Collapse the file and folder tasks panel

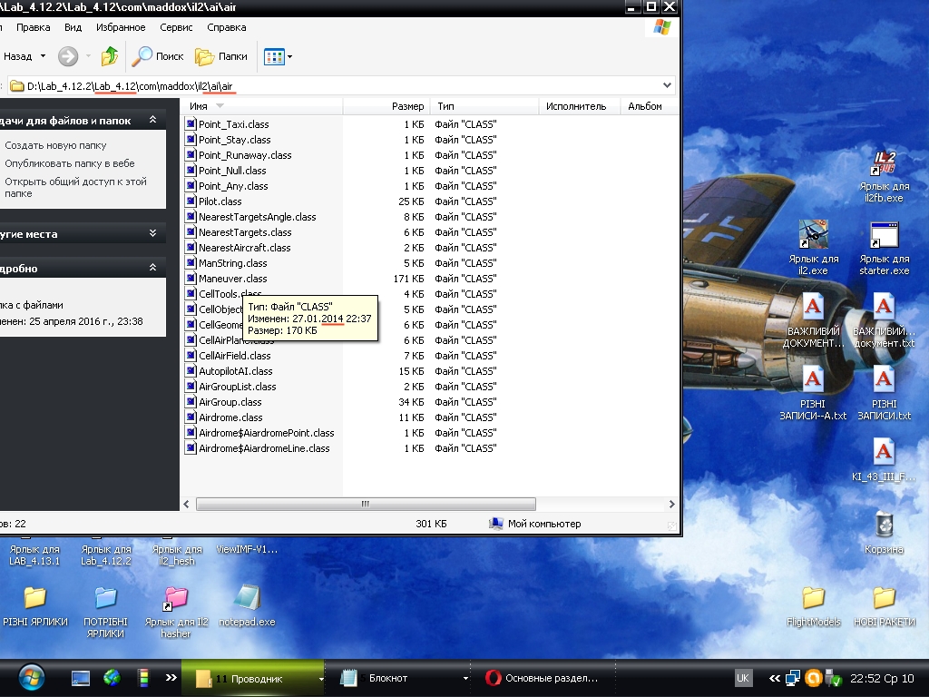click(x=152, y=120)
